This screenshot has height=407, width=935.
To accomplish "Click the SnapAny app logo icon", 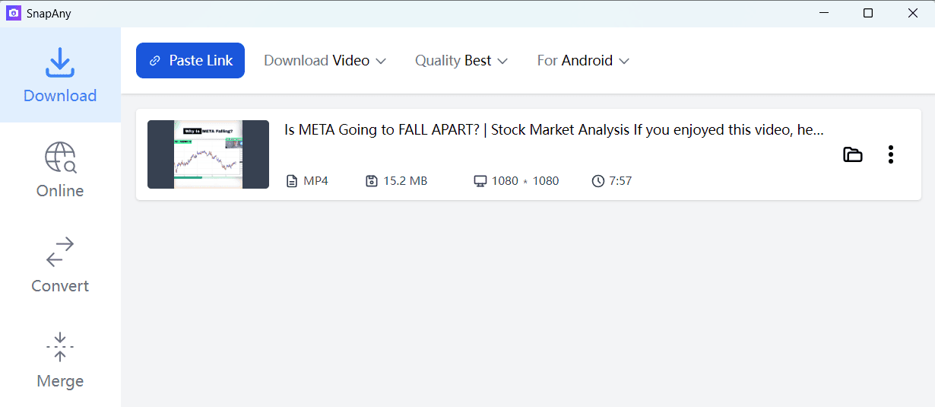I will (x=13, y=13).
